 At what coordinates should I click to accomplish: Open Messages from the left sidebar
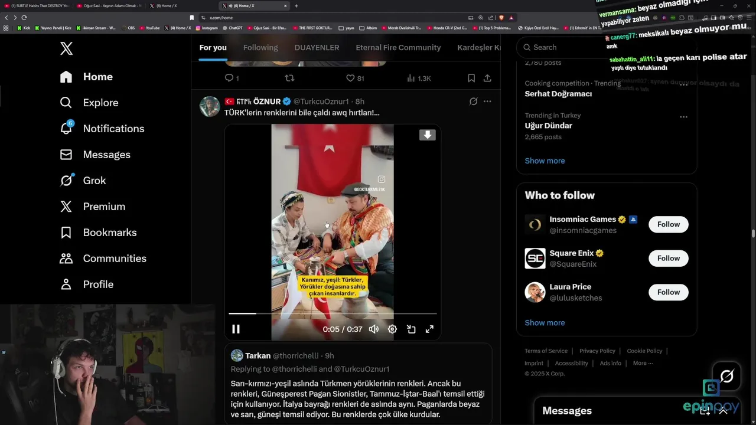(x=95, y=155)
